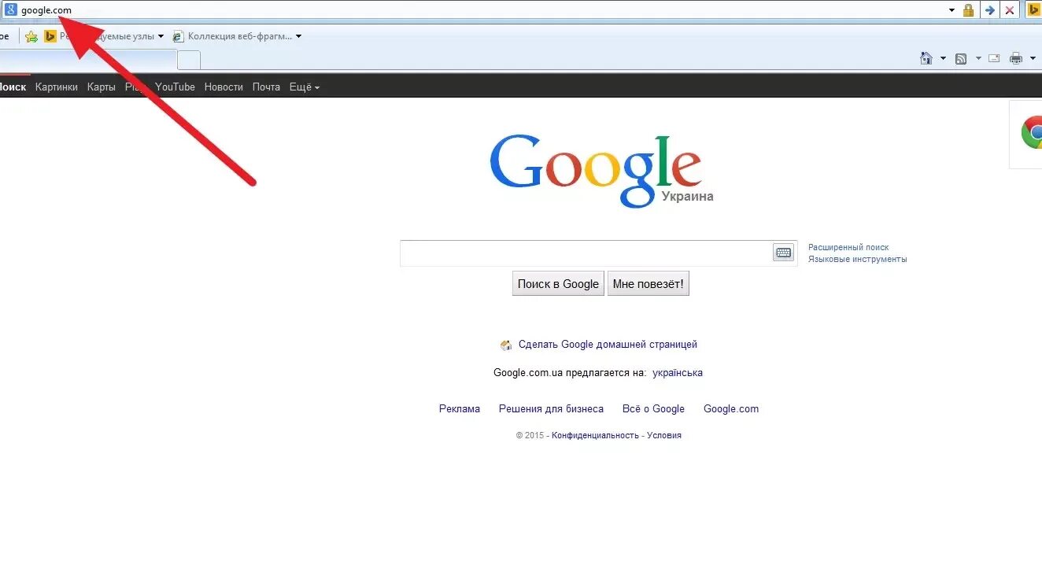The height and width of the screenshot is (587, 1042).
Task: Open the Всё о Google link
Action: (x=653, y=409)
